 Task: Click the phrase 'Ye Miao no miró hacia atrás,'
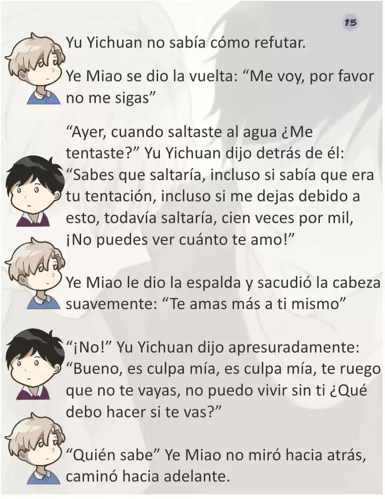[x=265, y=455]
